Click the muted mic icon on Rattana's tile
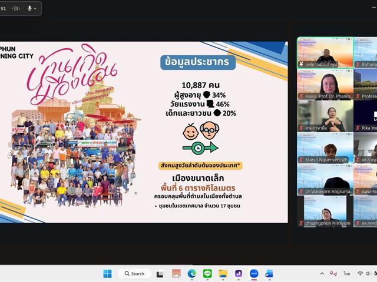377x282 pixels. pyautogui.click(x=358, y=64)
